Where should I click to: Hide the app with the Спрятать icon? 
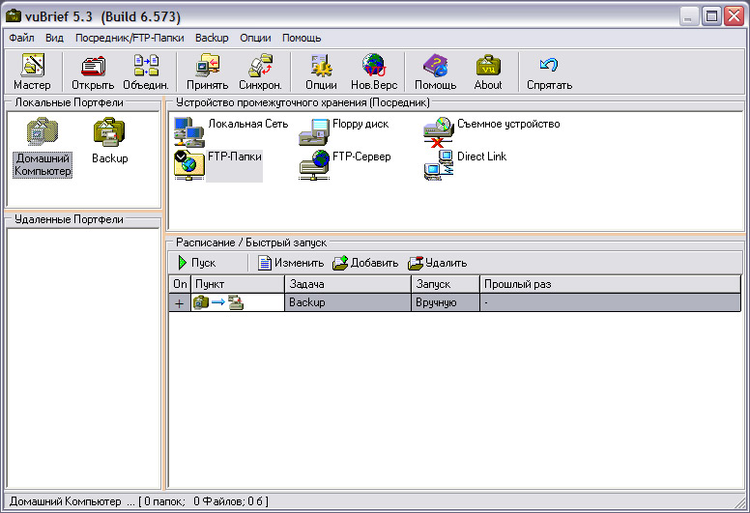pyautogui.click(x=549, y=71)
